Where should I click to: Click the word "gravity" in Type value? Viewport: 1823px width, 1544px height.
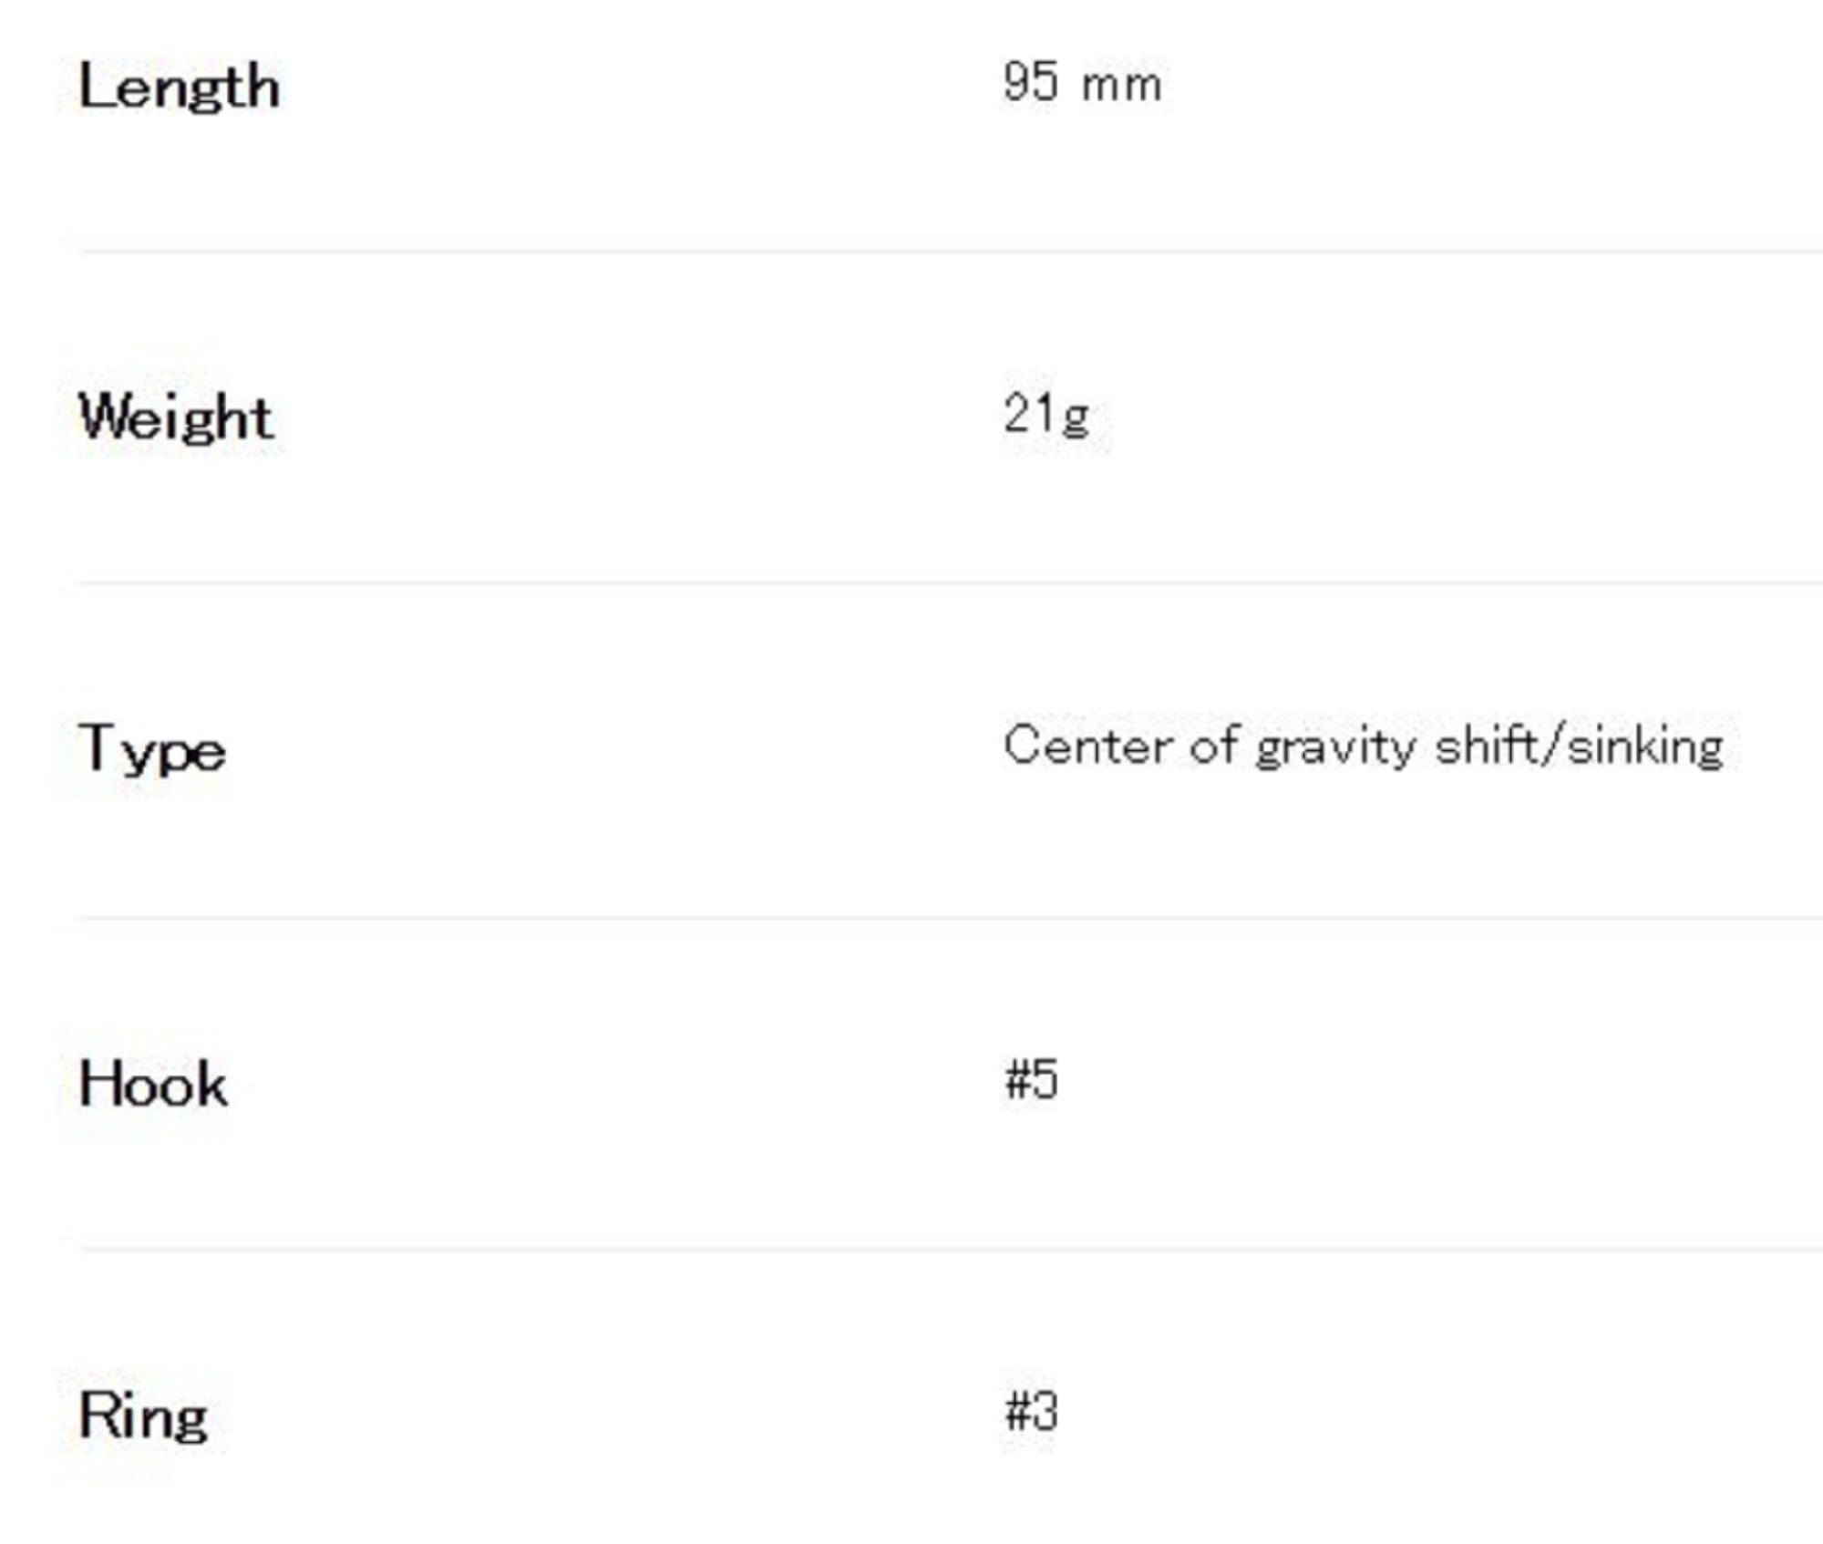pos(1334,749)
